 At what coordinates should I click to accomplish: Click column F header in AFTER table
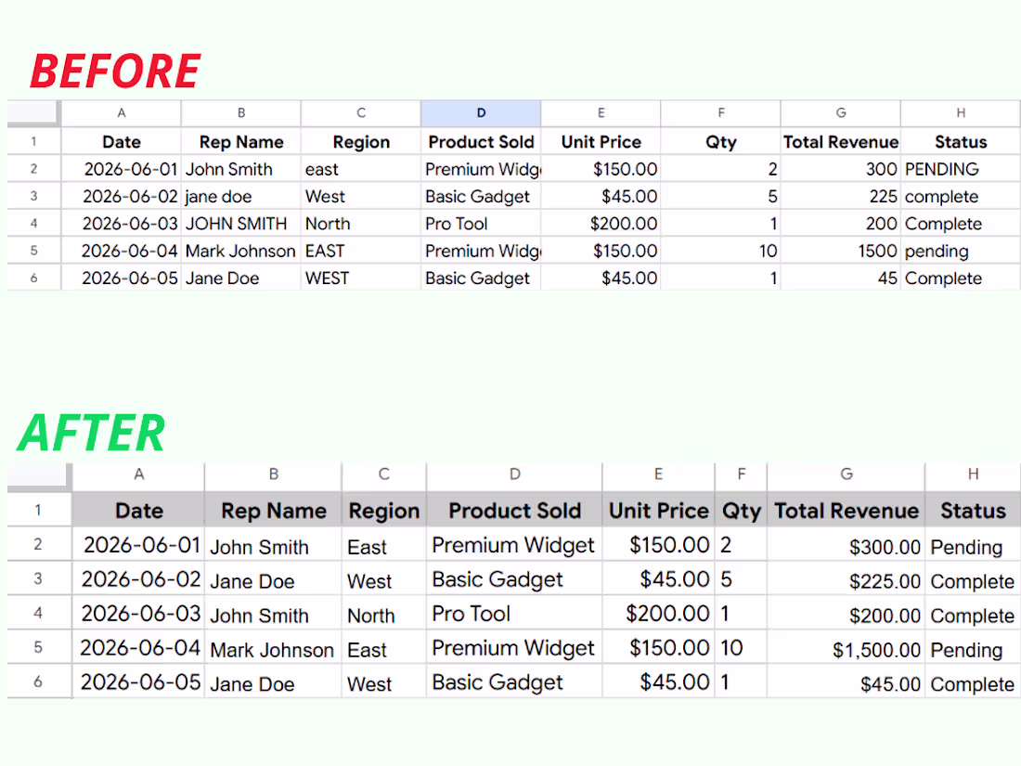pos(741,474)
